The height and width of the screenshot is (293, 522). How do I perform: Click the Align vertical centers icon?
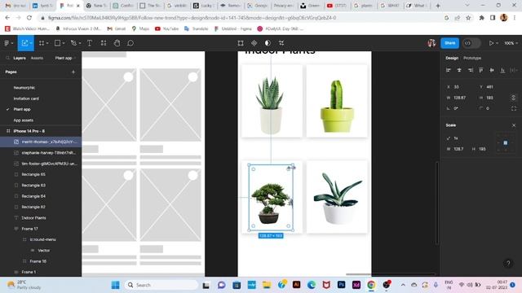click(x=492, y=70)
